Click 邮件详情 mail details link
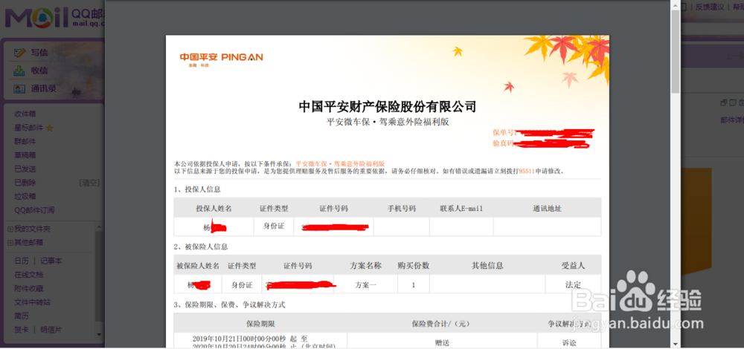This screenshot has width=744, height=349. click(732, 120)
